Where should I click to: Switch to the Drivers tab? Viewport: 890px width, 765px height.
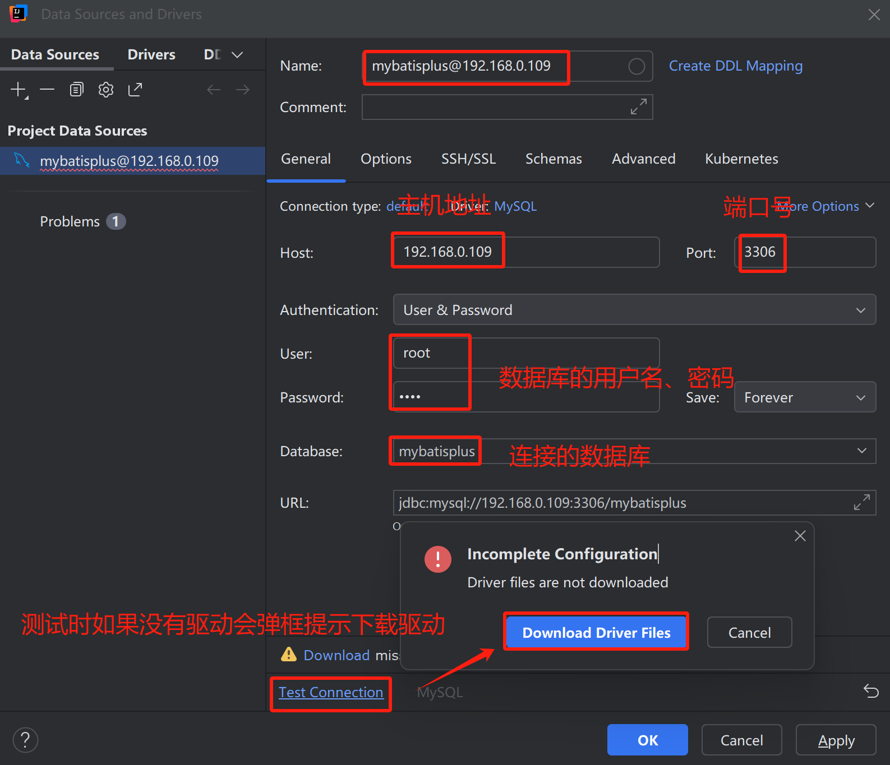coord(151,54)
